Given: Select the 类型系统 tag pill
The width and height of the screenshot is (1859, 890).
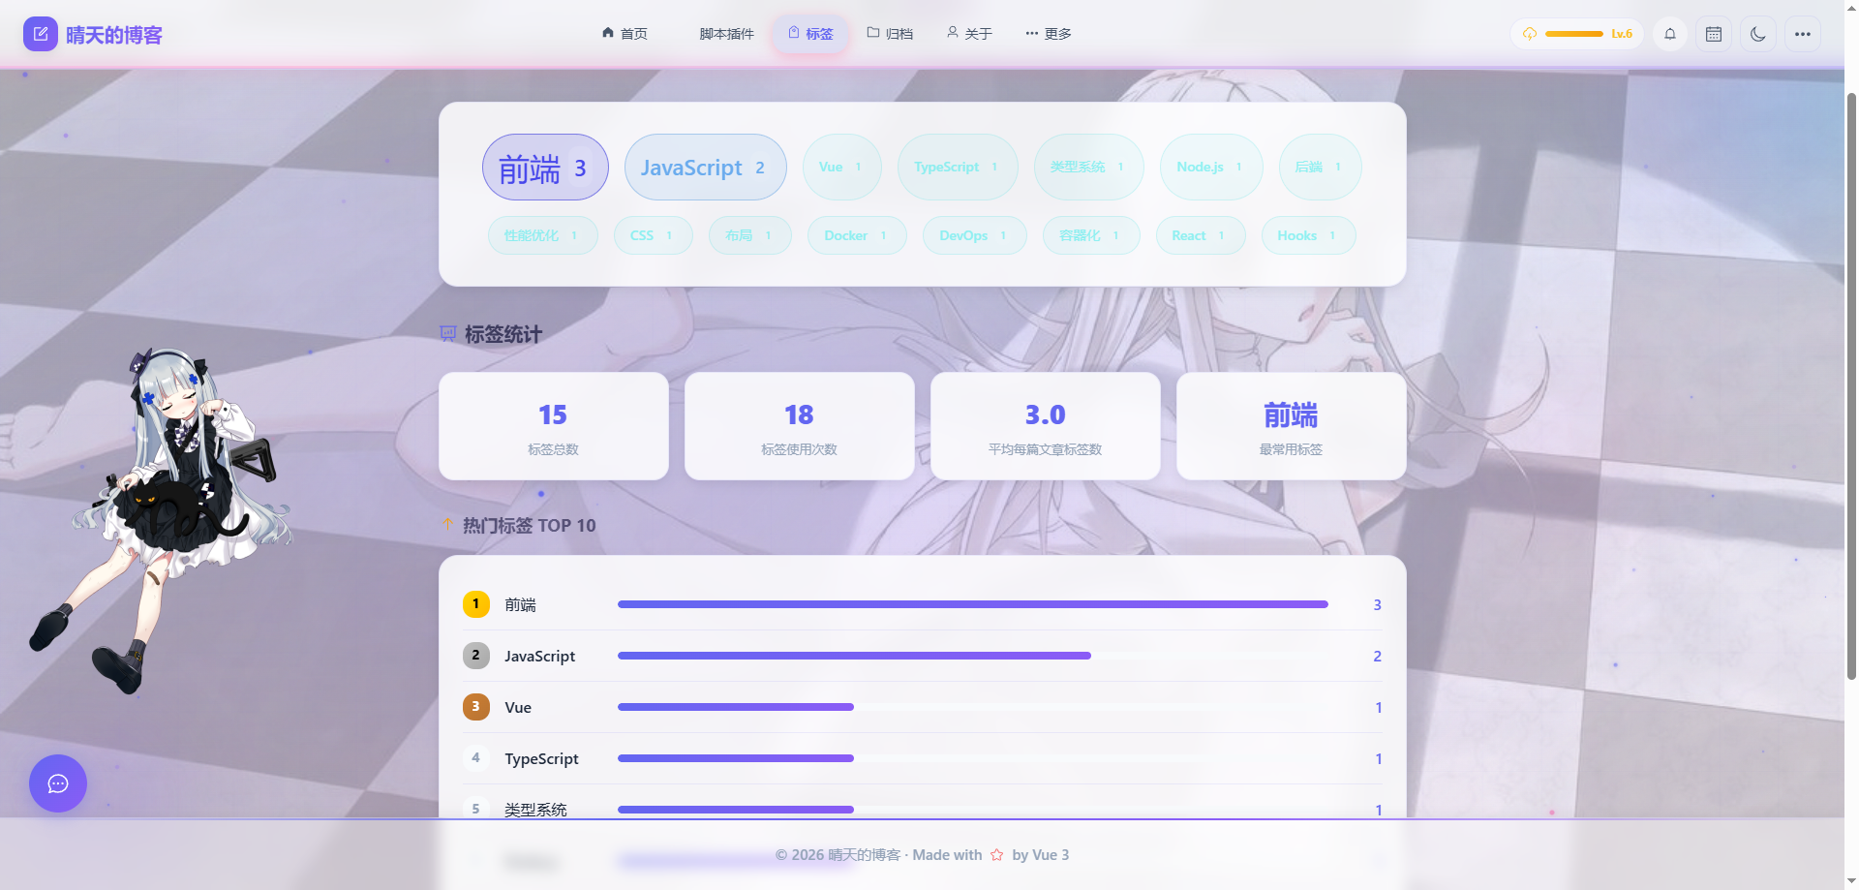Looking at the screenshot, I should click(1089, 167).
